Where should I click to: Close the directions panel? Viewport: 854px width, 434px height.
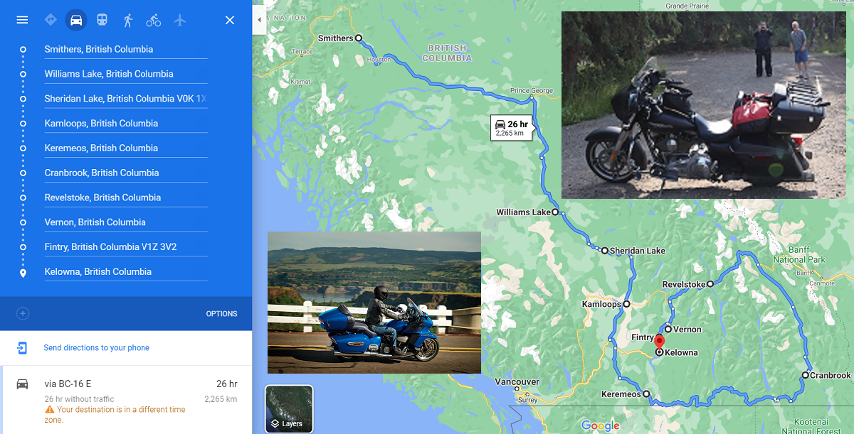click(x=230, y=20)
